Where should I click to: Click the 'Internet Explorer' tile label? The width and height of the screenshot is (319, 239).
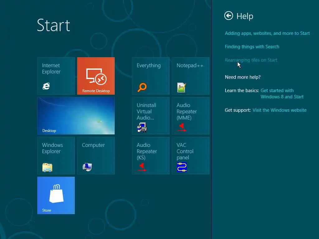[x=51, y=68]
